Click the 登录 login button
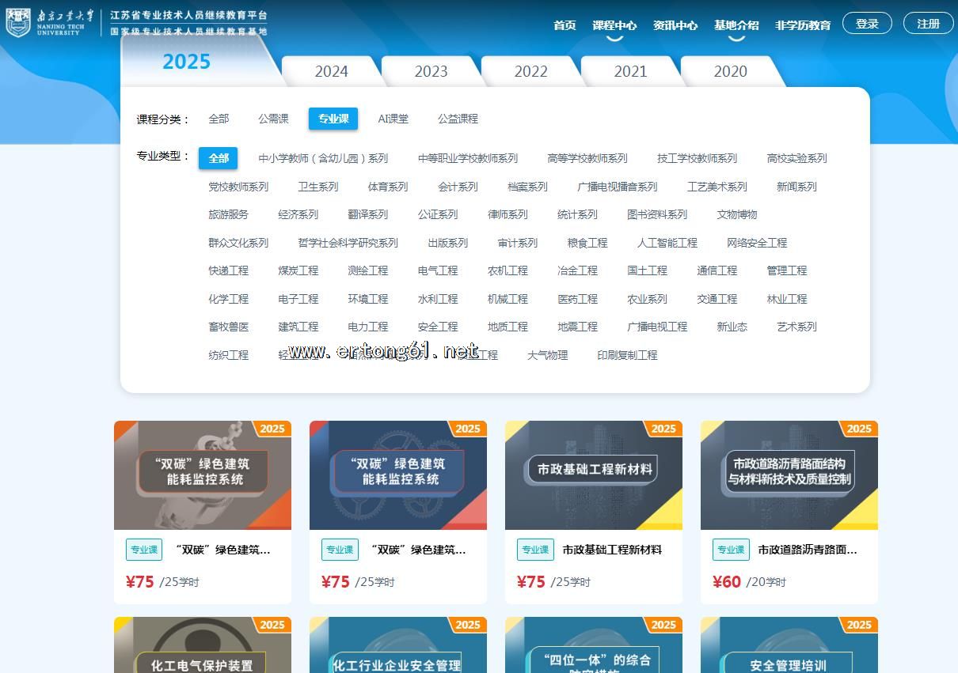This screenshot has height=673, width=958. 867,24
